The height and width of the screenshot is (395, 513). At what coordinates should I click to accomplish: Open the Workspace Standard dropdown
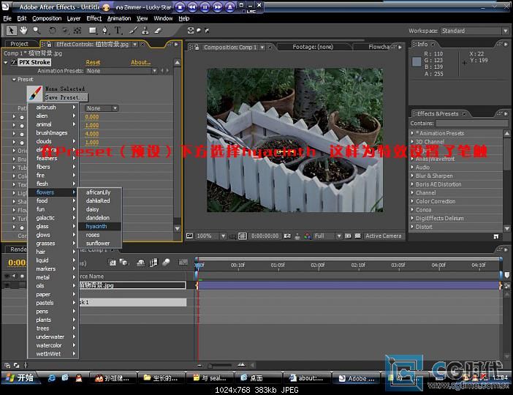click(474, 31)
